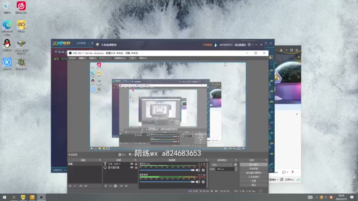Pop out the Scenes dock panel

point(100,160)
